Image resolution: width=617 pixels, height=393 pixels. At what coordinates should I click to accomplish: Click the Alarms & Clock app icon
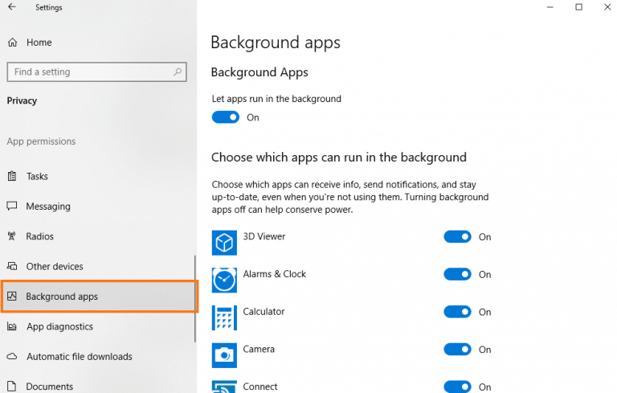[x=224, y=280]
